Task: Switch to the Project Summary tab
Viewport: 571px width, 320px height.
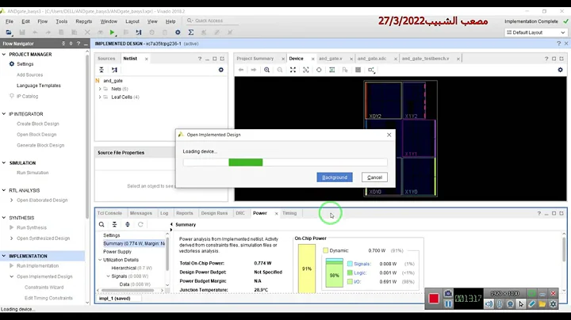Action: (255, 59)
